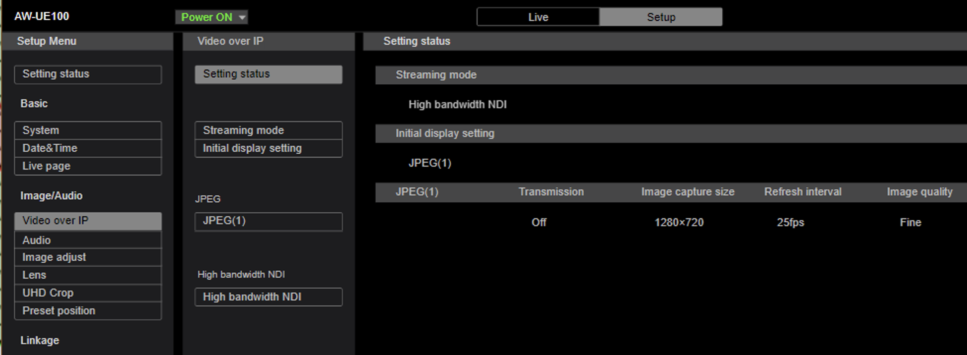967x355 pixels.
Task: Select Video over IP menu item
Action: [88, 221]
